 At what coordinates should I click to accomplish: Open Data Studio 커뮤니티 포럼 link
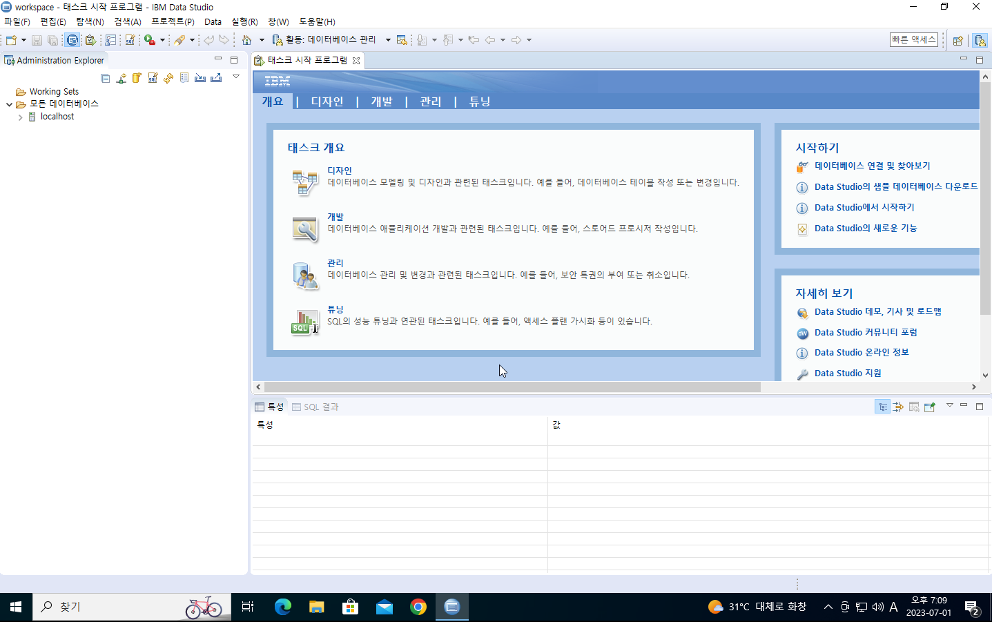tap(866, 332)
